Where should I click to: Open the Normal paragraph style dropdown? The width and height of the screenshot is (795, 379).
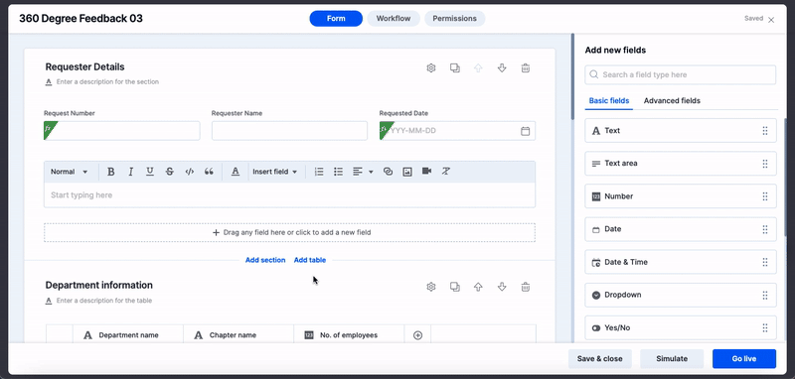[x=69, y=172]
